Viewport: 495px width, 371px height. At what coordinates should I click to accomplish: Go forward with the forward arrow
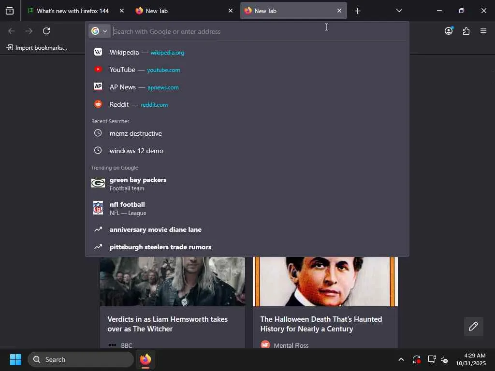29,31
